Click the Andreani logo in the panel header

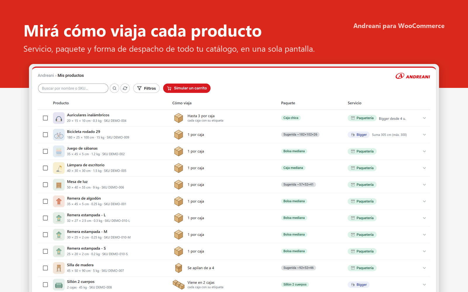click(413, 76)
